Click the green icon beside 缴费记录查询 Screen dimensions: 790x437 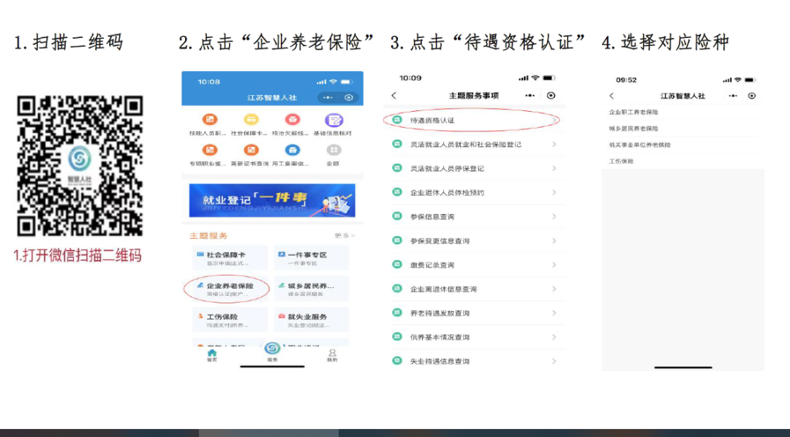[397, 265]
